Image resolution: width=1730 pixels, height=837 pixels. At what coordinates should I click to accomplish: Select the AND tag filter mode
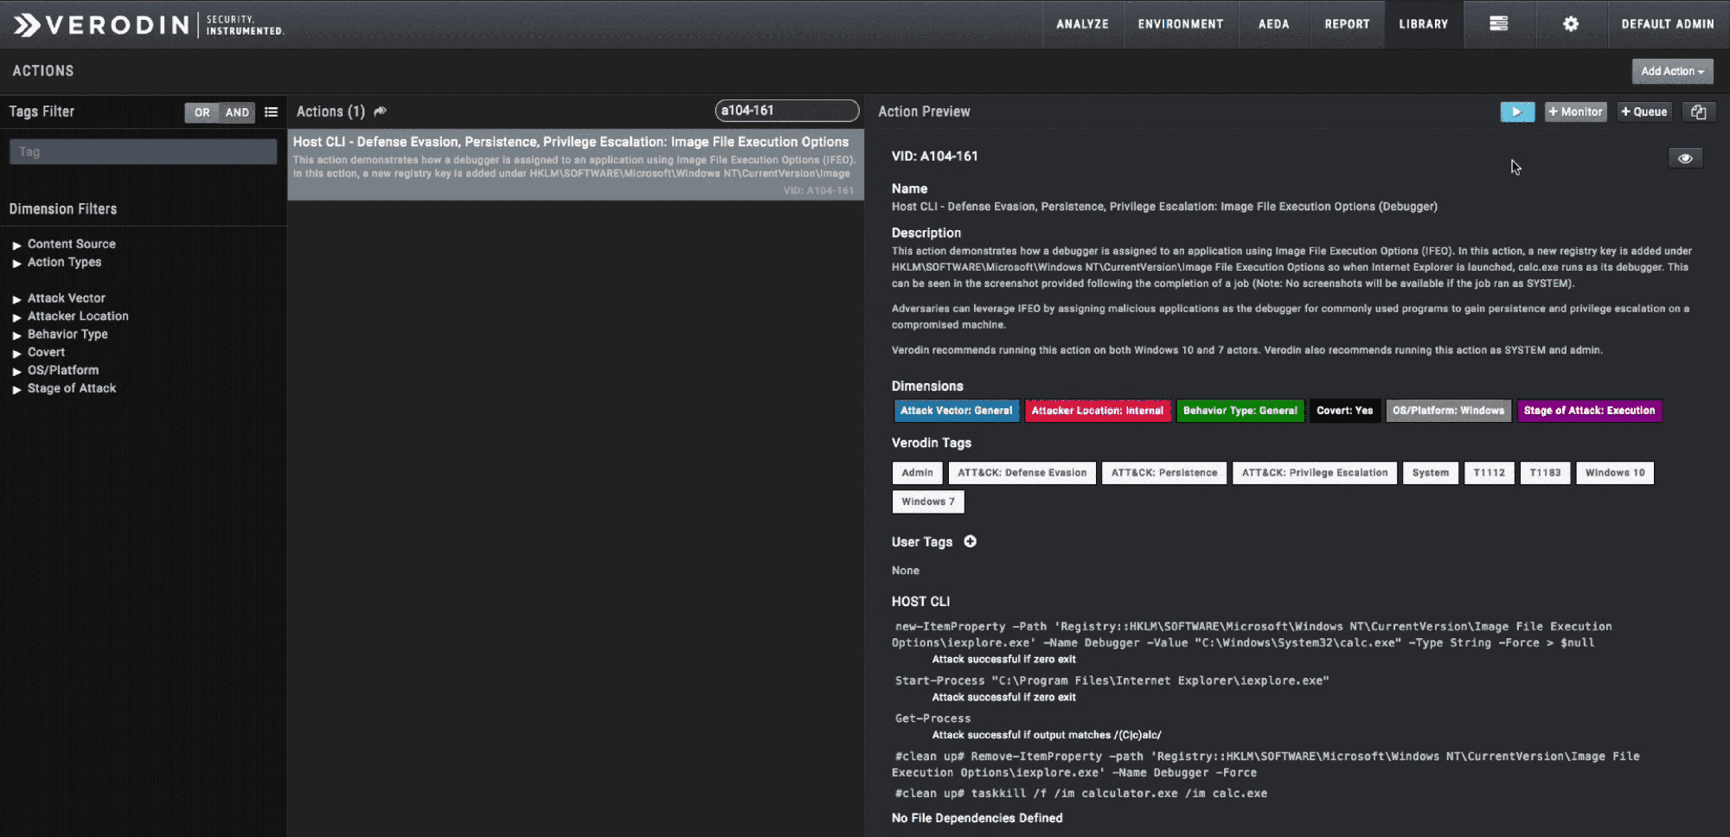click(x=237, y=112)
